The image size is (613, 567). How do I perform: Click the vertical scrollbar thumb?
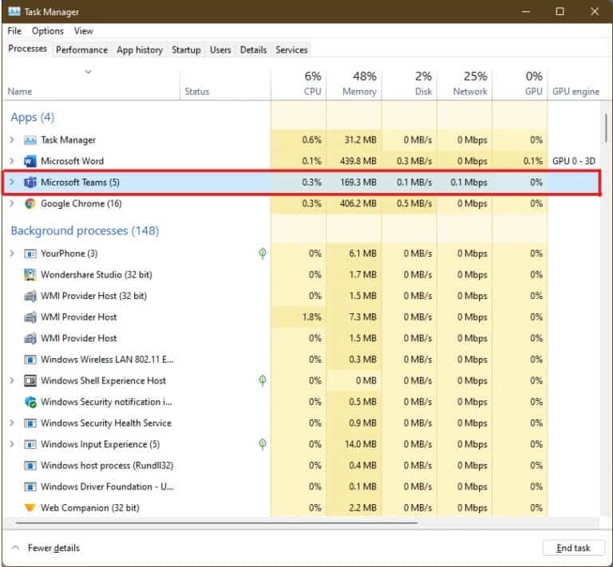[606, 129]
